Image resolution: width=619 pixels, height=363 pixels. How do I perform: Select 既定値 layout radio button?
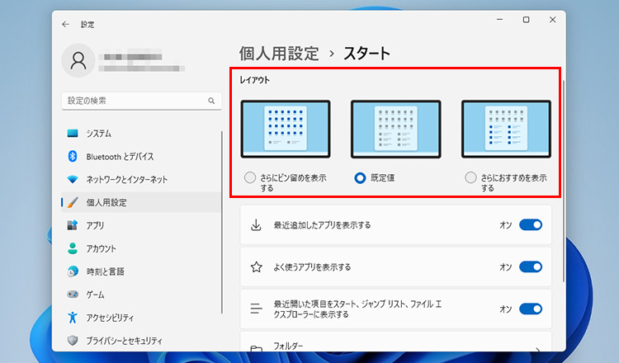click(x=360, y=177)
